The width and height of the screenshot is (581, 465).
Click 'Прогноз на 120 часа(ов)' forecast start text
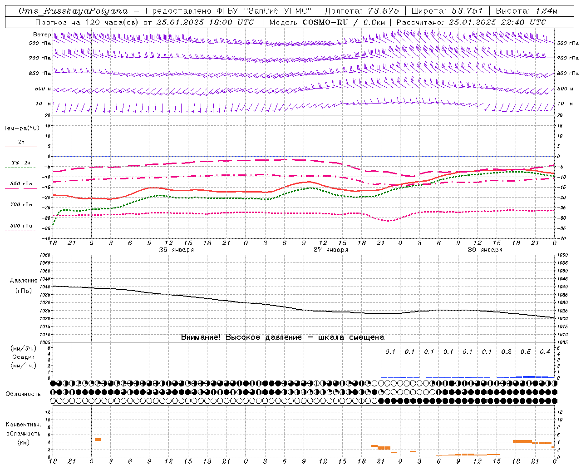pos(86,22)
